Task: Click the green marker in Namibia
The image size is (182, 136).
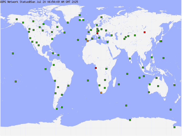Action: [100, 85]
